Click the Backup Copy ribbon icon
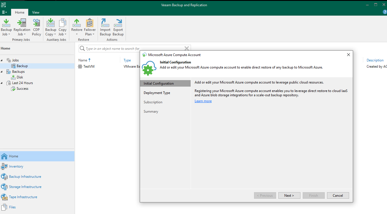 pos(51,23)
